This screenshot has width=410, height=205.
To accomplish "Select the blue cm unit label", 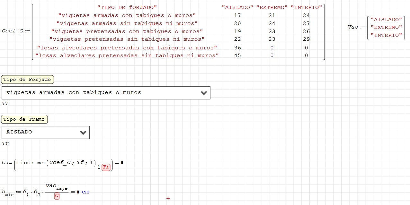I will tap(85, 192).
